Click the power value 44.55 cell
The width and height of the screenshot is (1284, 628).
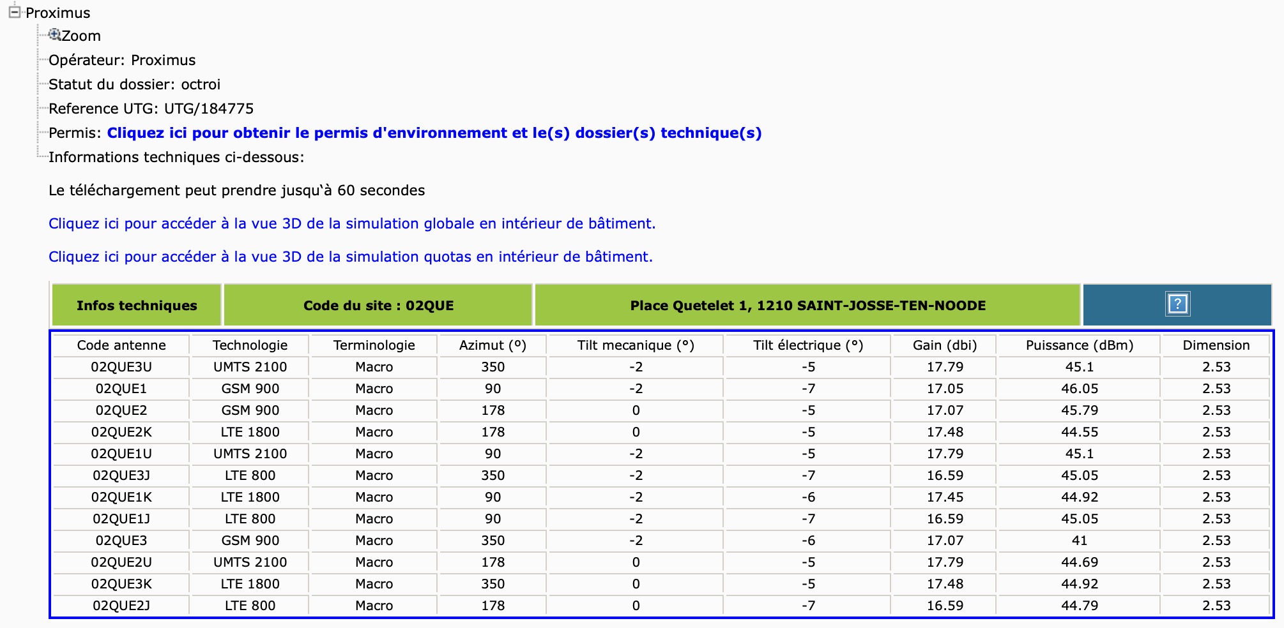click(1080, 432)
